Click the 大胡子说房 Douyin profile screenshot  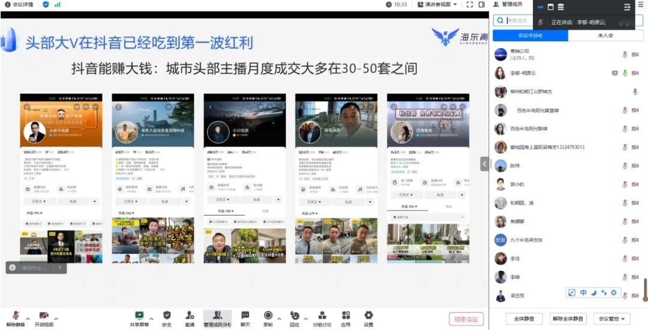pyautogui.click(x=61, y=178)
